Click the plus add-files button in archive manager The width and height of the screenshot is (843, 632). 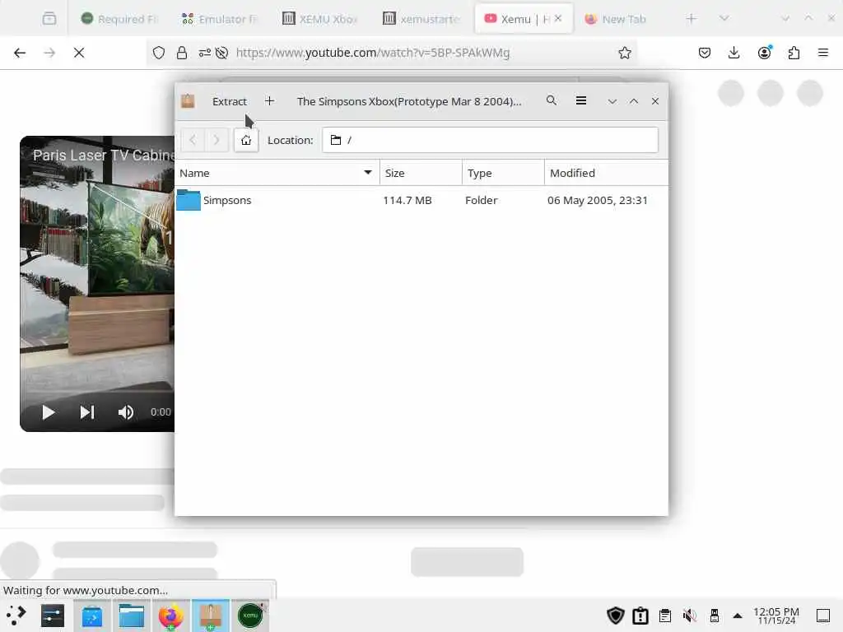269,101
